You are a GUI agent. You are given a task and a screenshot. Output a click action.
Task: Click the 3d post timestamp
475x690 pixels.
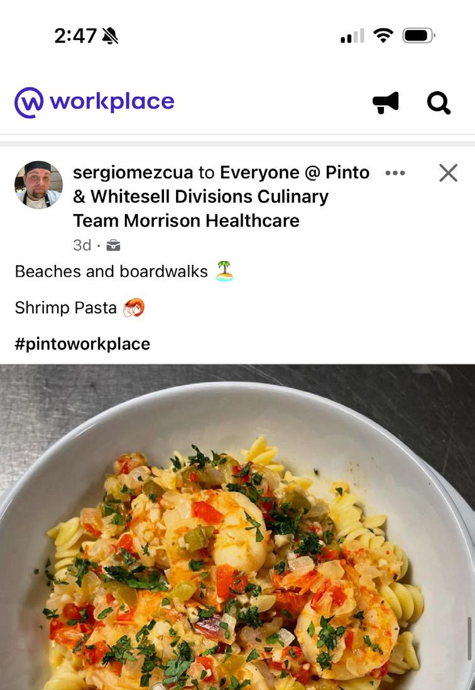[x=82, y=245]
